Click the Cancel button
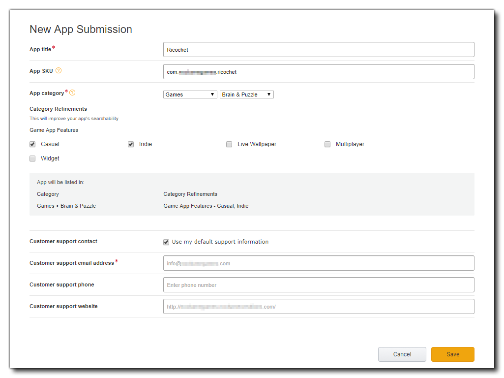The width and height of the screenshot is (504, 378). pos(402,354)
